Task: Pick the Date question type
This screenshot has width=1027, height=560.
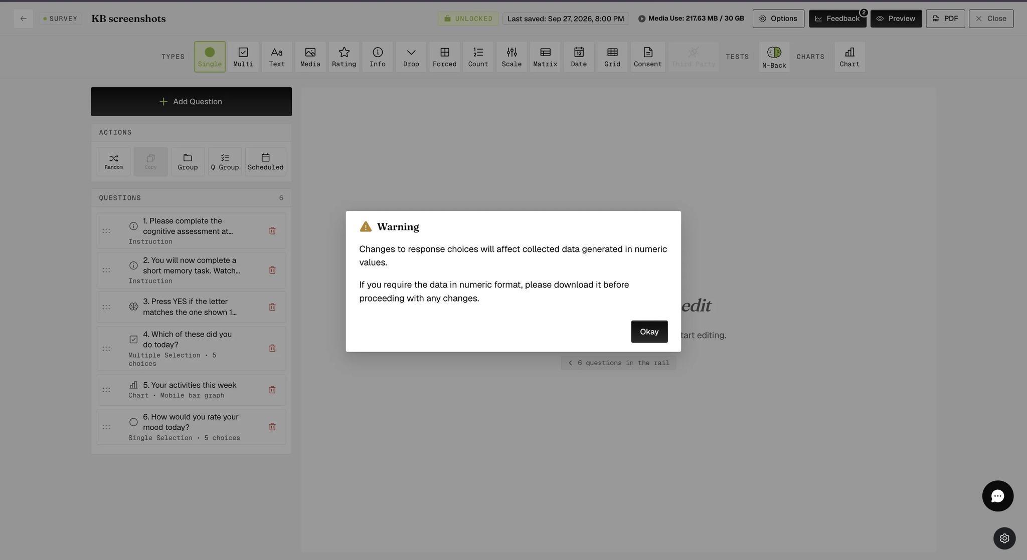Action: click(x=579, y=57)
